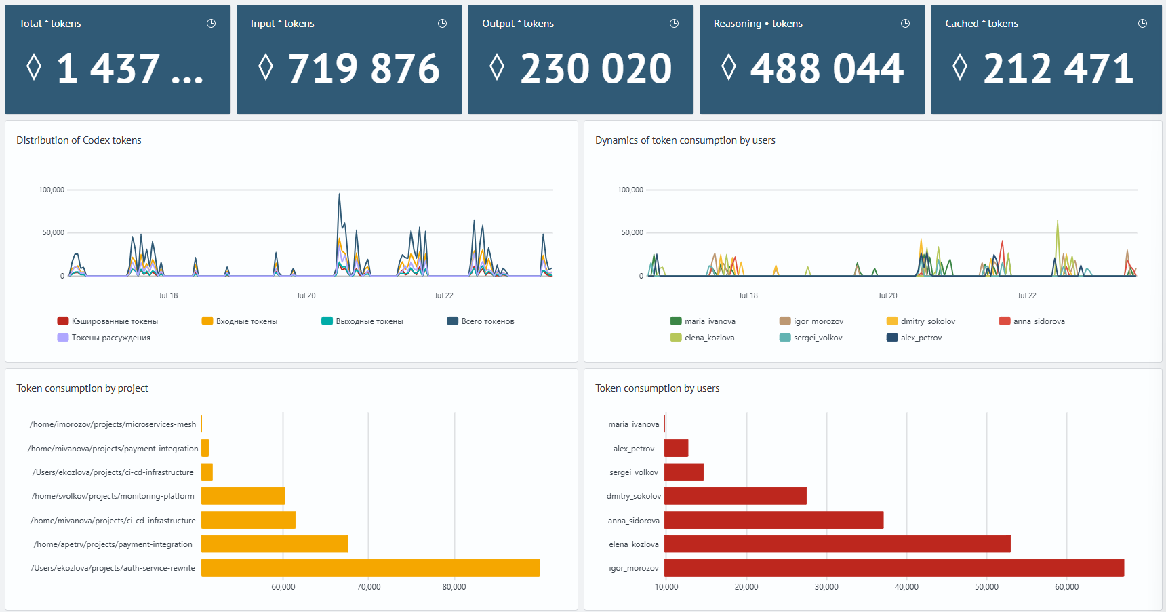This screenshot has height=612, width=1166.
Task: Click the 230 020 Output tokens value
Action: coord(596,68)
